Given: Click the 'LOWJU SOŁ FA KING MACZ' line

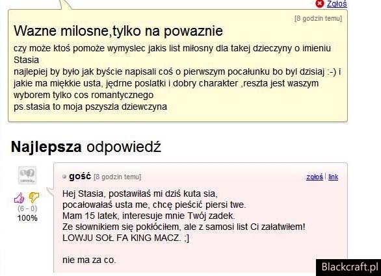Looking at the screenshot, I should pos(125,238).
